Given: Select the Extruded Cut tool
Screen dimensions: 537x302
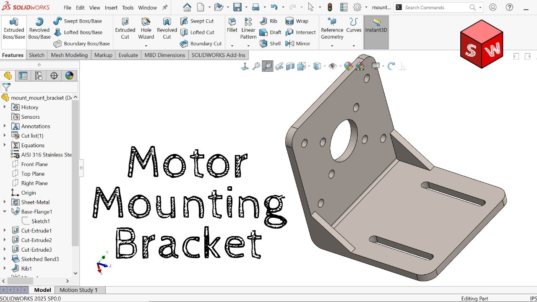Looking at the screenshot, I should click(x=125, y=29).
